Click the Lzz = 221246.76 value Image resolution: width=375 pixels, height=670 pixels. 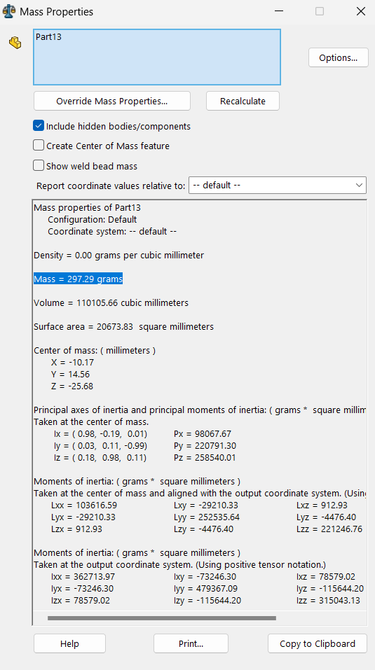point(329,529)
